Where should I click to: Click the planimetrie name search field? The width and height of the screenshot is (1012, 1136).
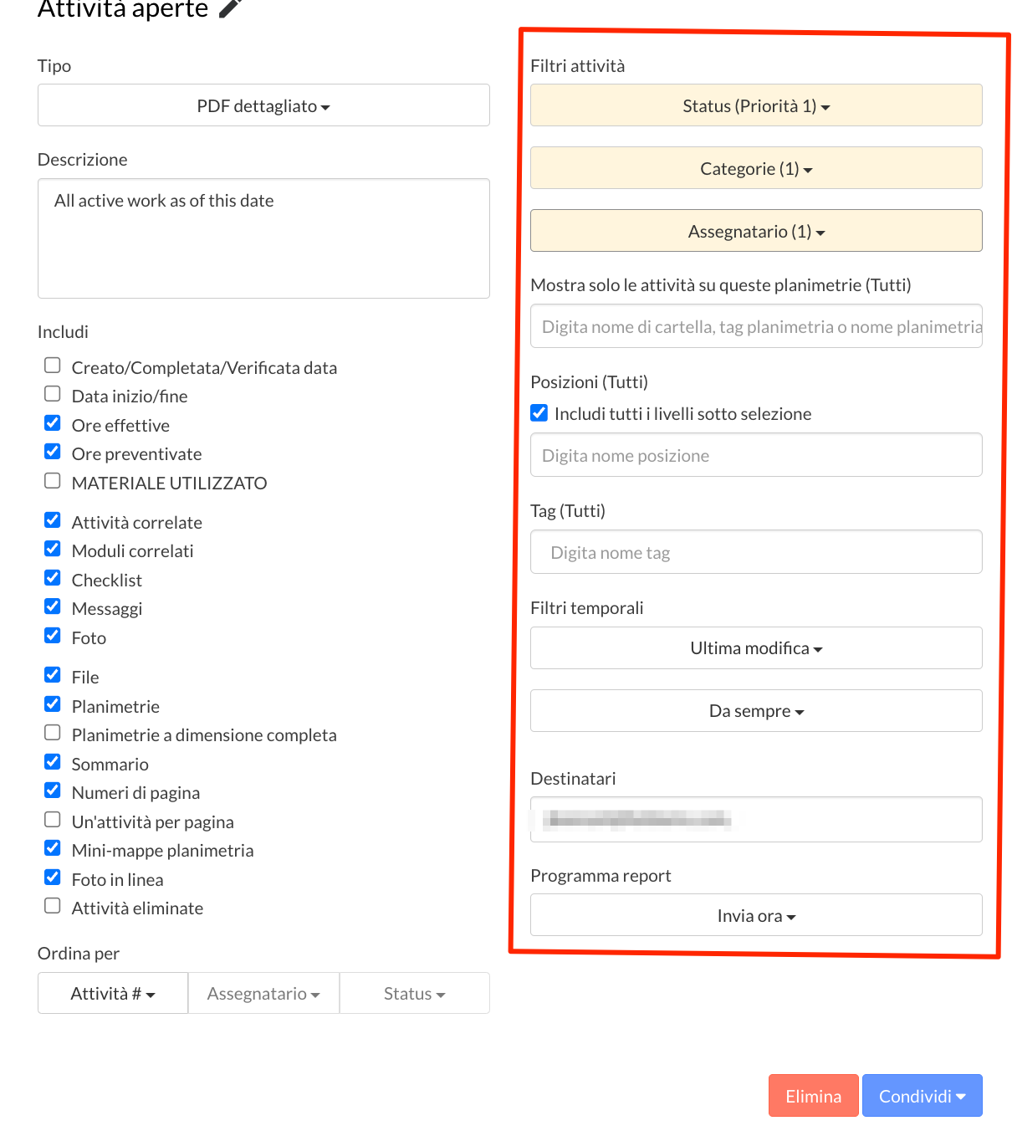pyautogui.click(x=756, y=326)
